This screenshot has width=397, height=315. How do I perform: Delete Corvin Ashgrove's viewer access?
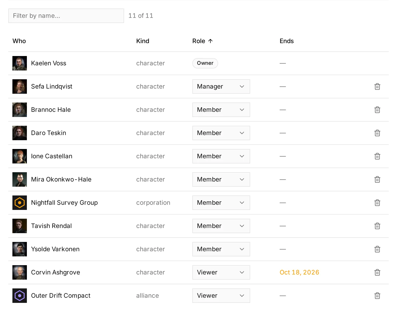tap(377, 272)
